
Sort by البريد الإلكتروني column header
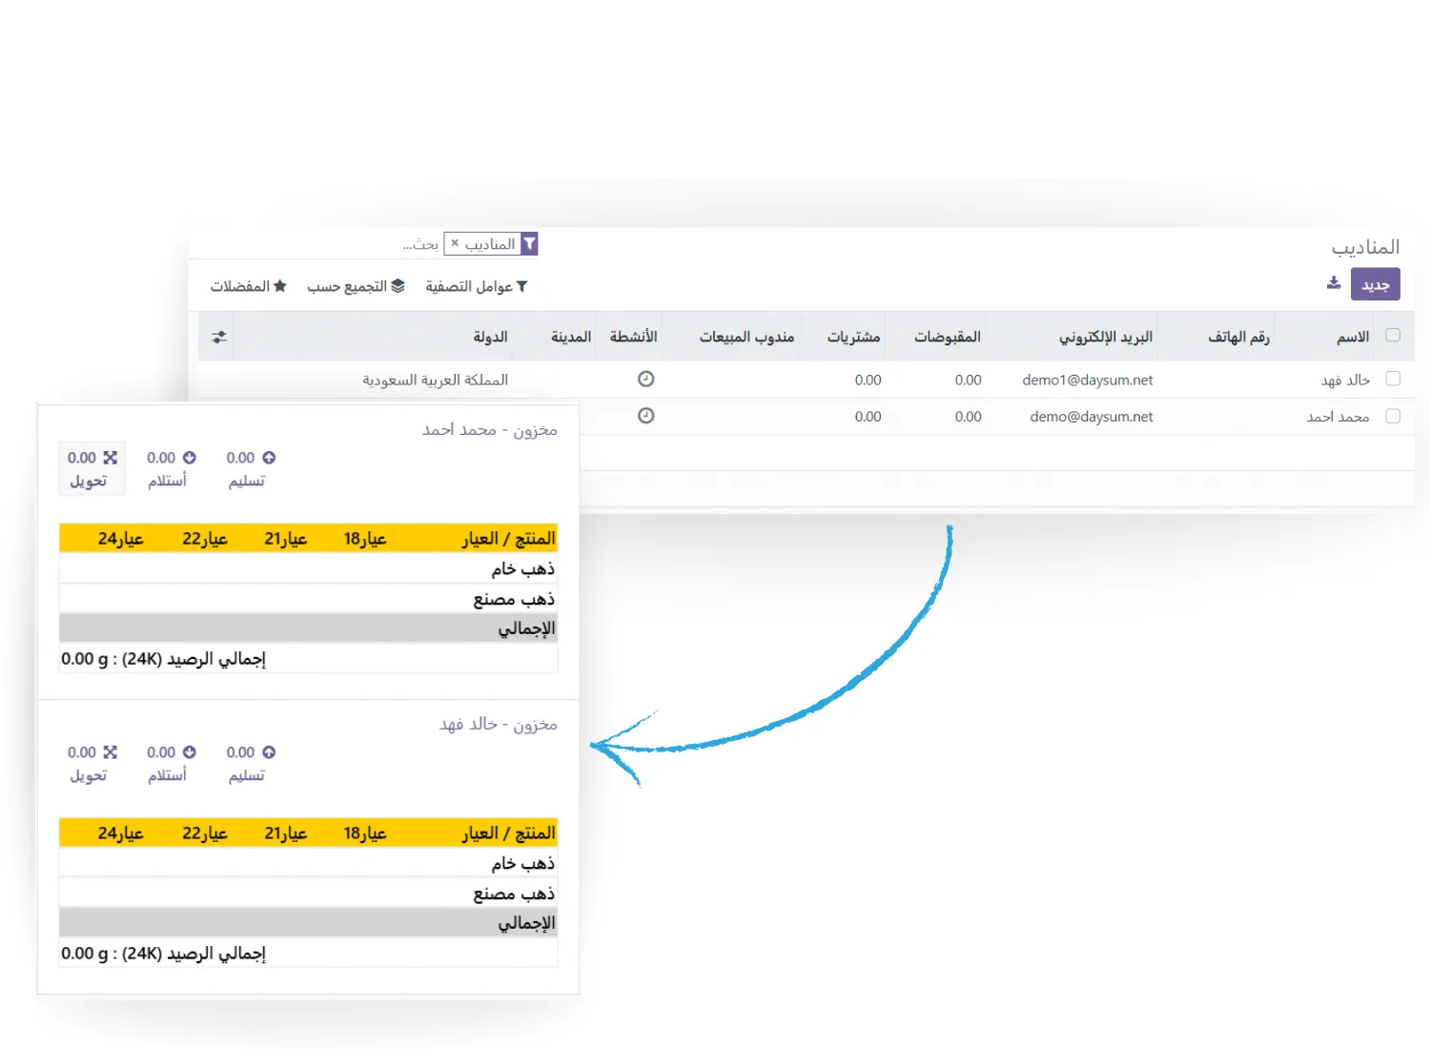[x=1105, y=337]
